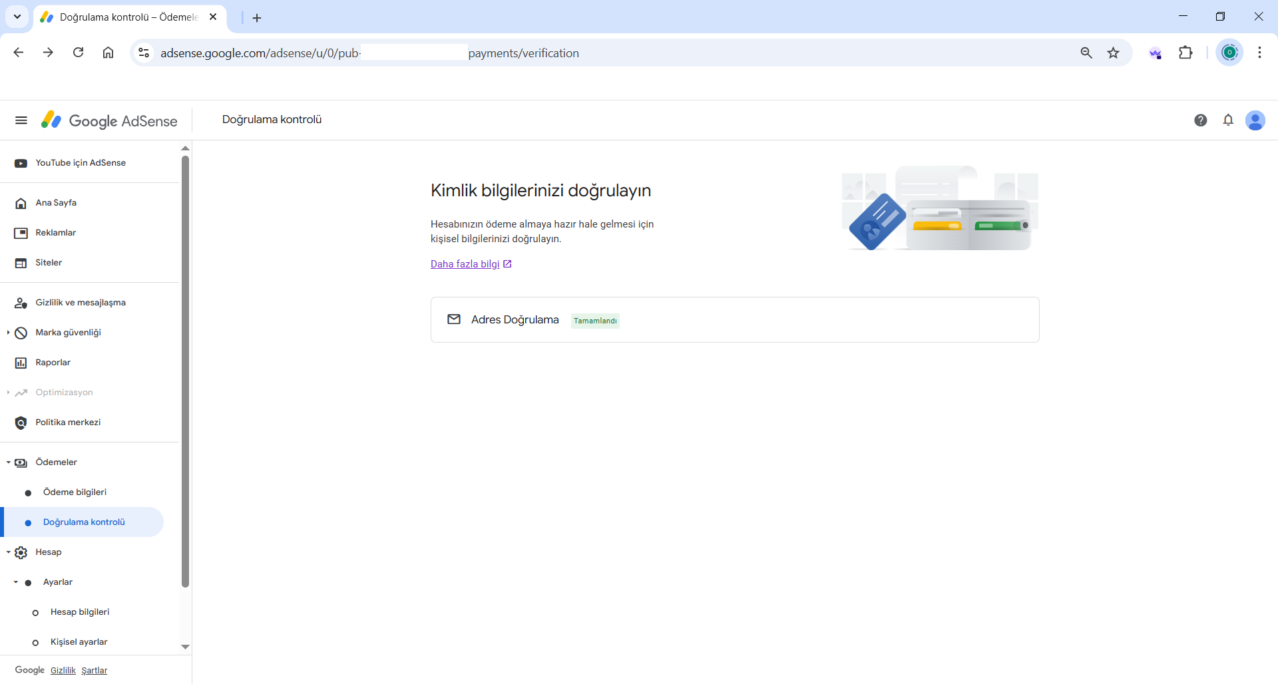This screenshot has width=1278, height=684.
Task: Open the browser extensions puzzle icon
Action: click(x=1185, y=53)
